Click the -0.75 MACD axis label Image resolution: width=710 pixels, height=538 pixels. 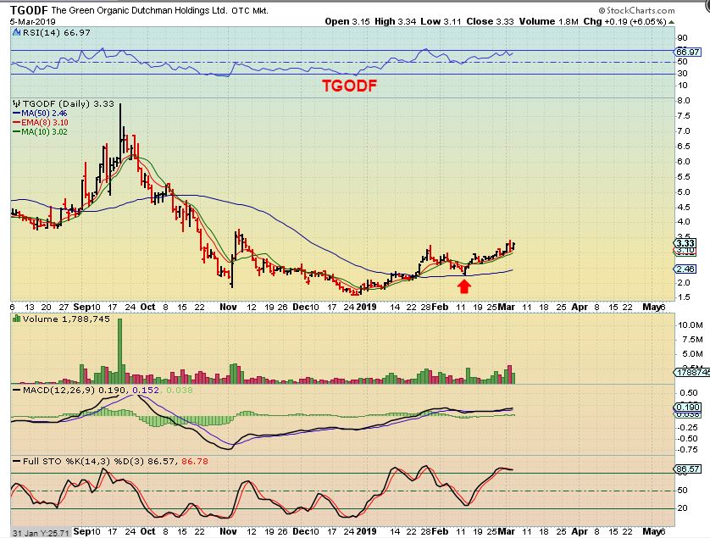(x=686, y=449)
